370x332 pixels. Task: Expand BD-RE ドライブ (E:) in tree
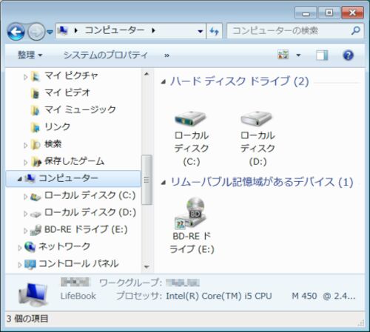click(25, 231)
